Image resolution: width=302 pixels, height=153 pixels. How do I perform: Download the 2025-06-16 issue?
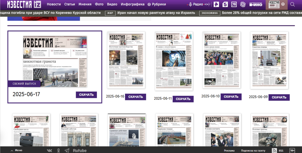(x=136, y=97)
